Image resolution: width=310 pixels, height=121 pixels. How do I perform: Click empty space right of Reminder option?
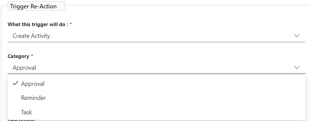[x=174, y=98]
